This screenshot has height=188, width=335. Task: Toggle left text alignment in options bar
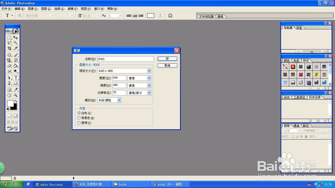click(x=129, y=16)
